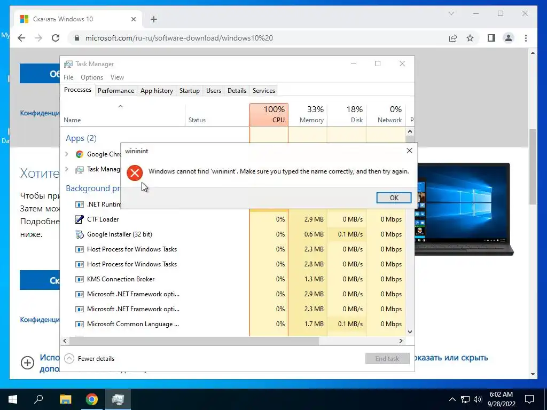Select the Google Chrome icon in Apps list

click(80, 154)
